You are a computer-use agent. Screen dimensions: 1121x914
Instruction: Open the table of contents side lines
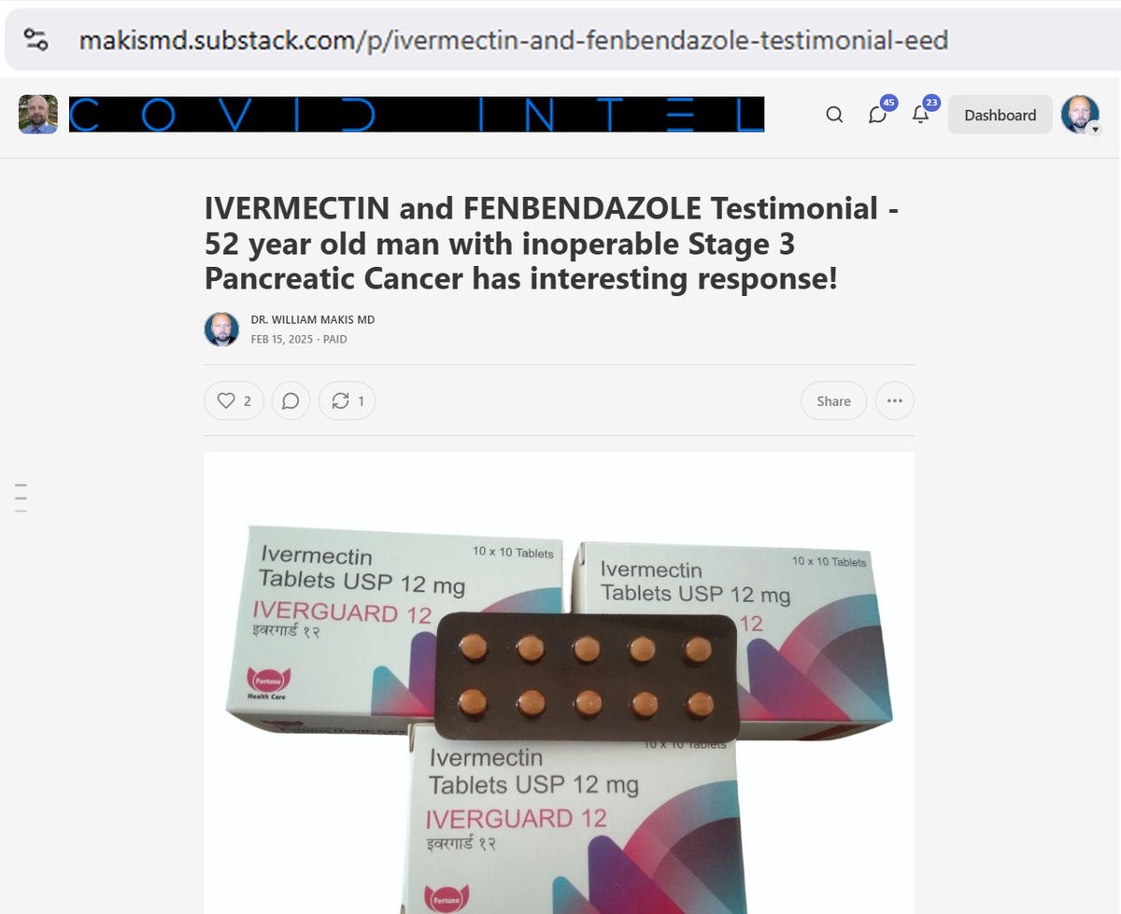pyautogui.click(x=21, y=499)
